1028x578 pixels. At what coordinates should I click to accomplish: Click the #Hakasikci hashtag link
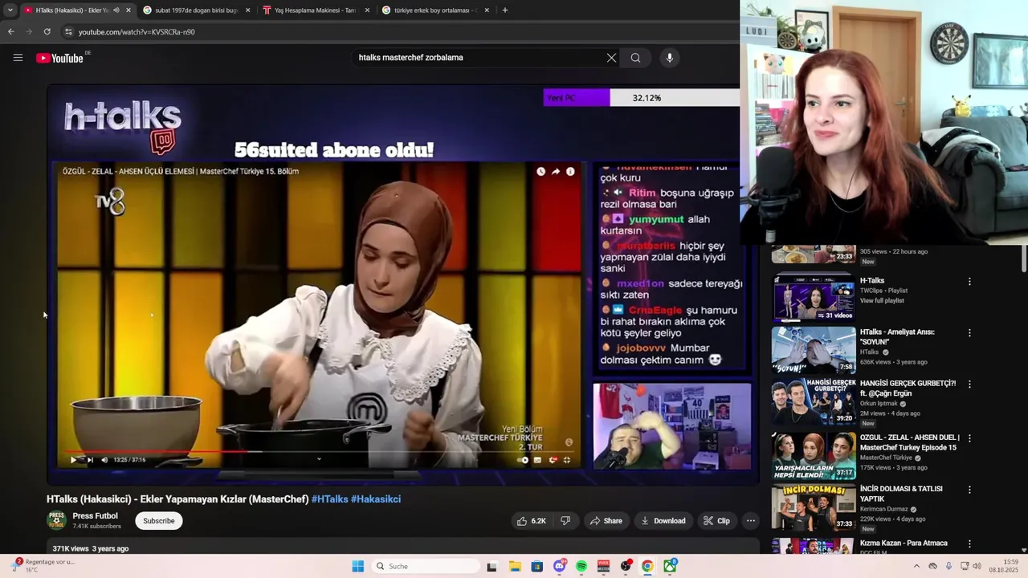[376, 499]
